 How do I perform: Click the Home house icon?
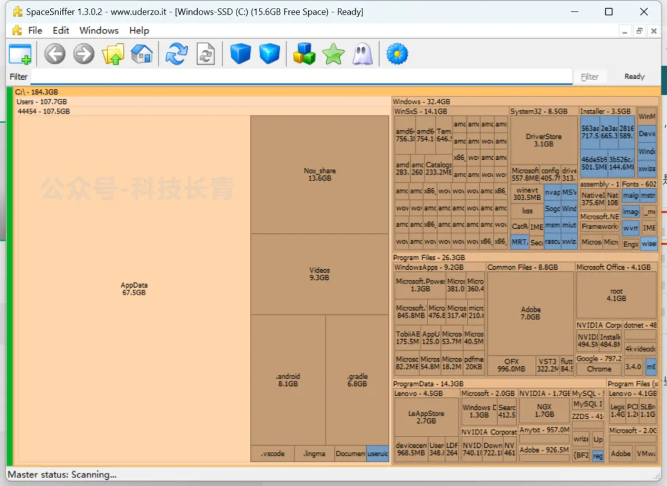[x=141, y=54]
